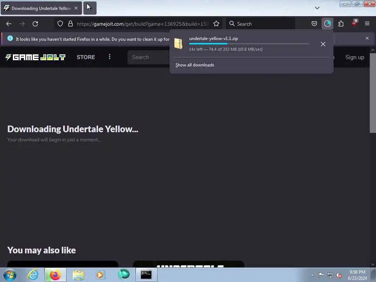Expand the list all tabs chevron
376x282 pixels.
[x=317, y=8]
